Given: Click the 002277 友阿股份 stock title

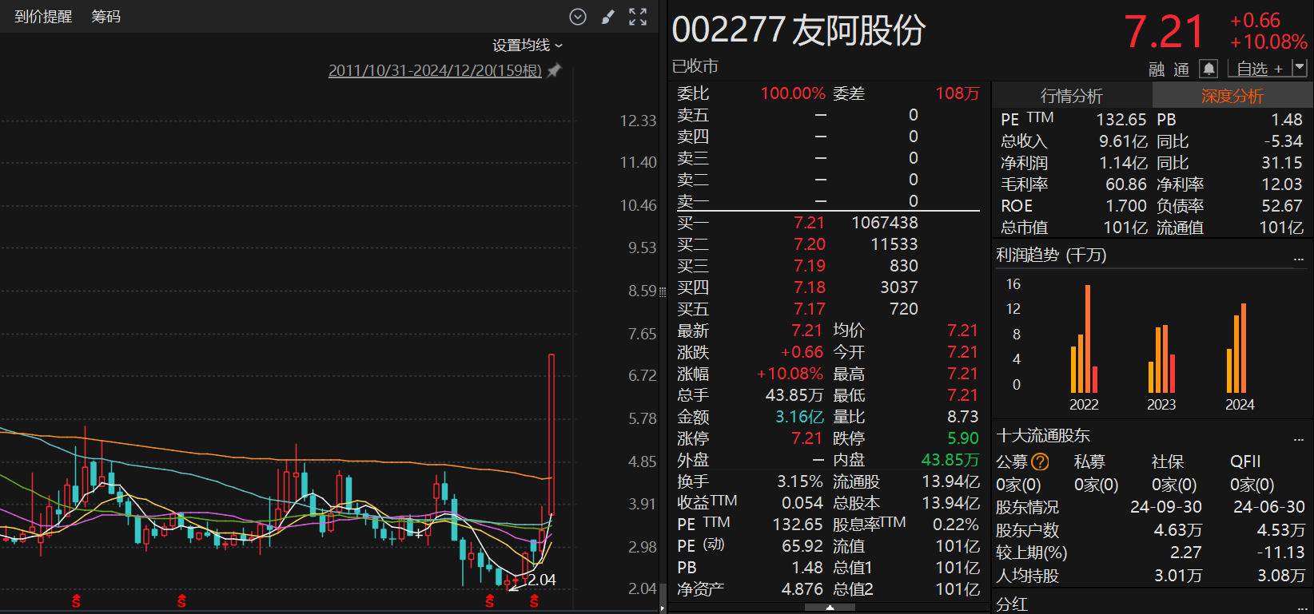Looking at the screenshot, I should coord(798,30).
